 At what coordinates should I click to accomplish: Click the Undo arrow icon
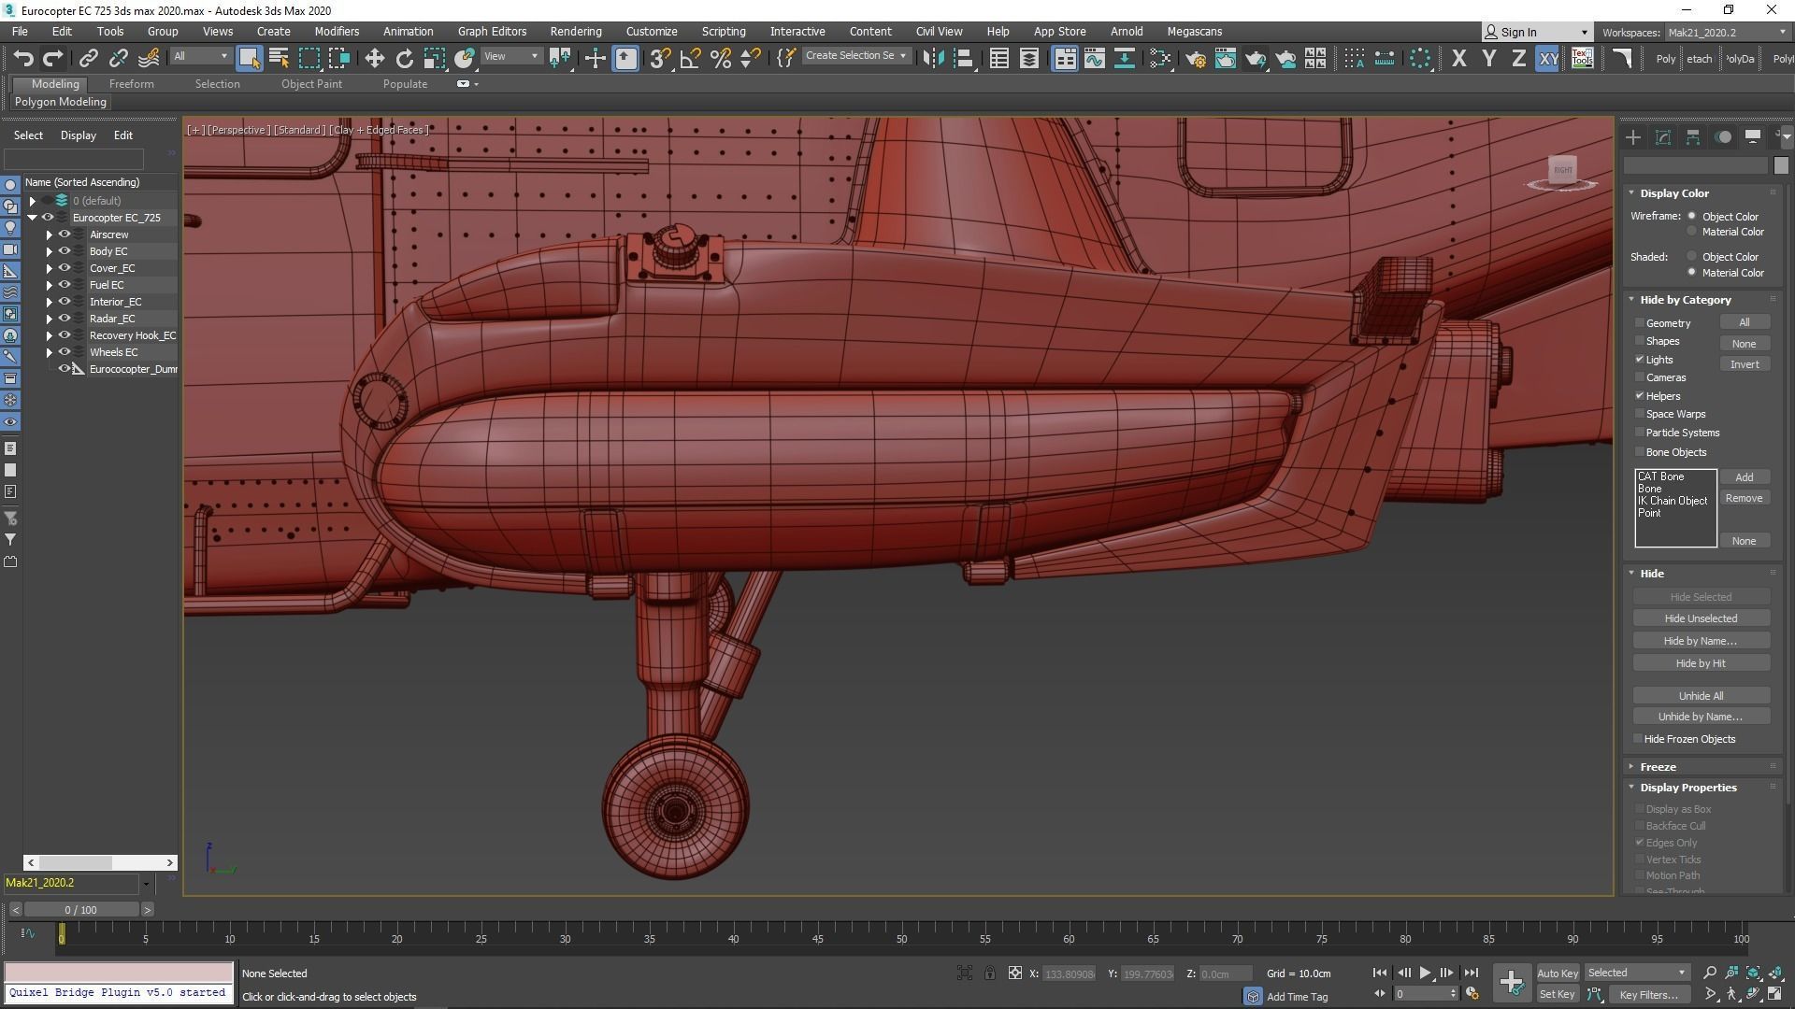[22, 59]
